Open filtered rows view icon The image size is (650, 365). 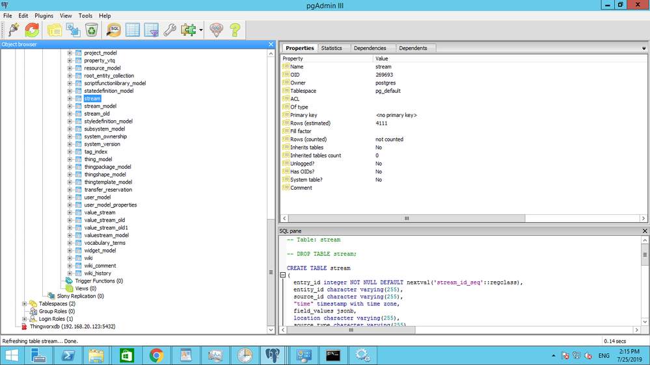coord(152,30)
